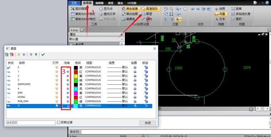This screenshot has height=137, width=271.
Task: Click the 线型 column header
Action: [x=89, y=63]
